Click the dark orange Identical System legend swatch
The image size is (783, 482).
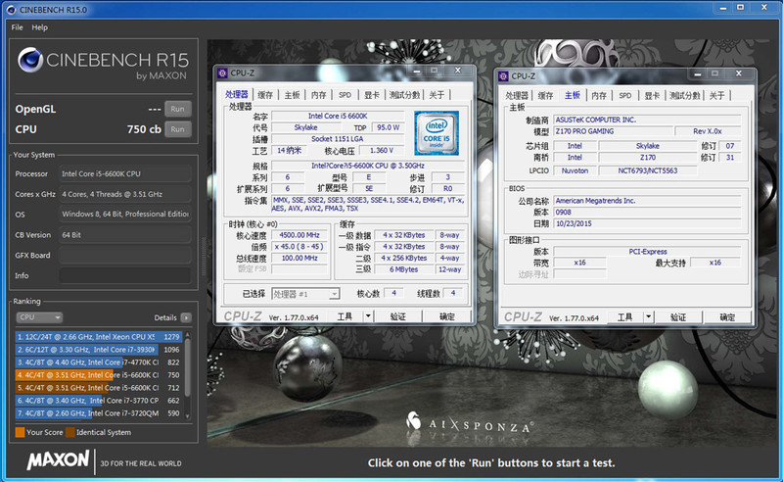coord(70,432)
